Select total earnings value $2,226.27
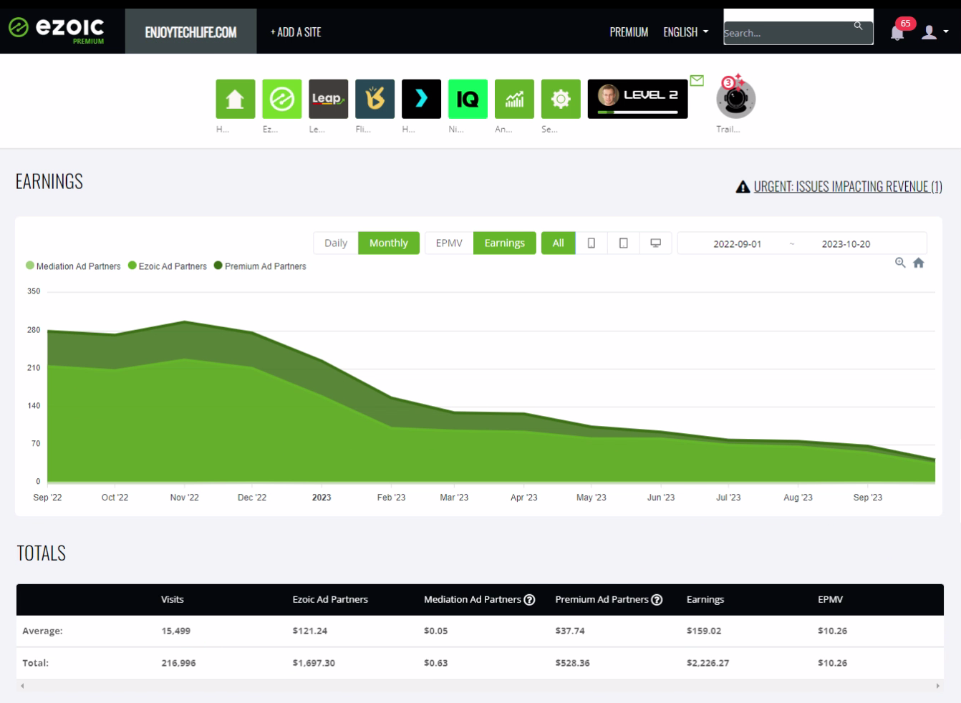 (x=708, y=663)
